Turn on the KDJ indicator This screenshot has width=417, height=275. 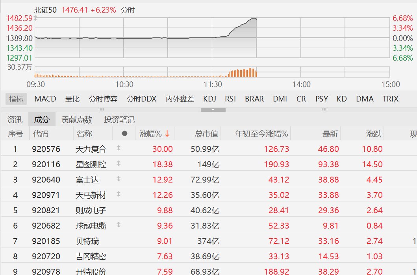(209, 99)
